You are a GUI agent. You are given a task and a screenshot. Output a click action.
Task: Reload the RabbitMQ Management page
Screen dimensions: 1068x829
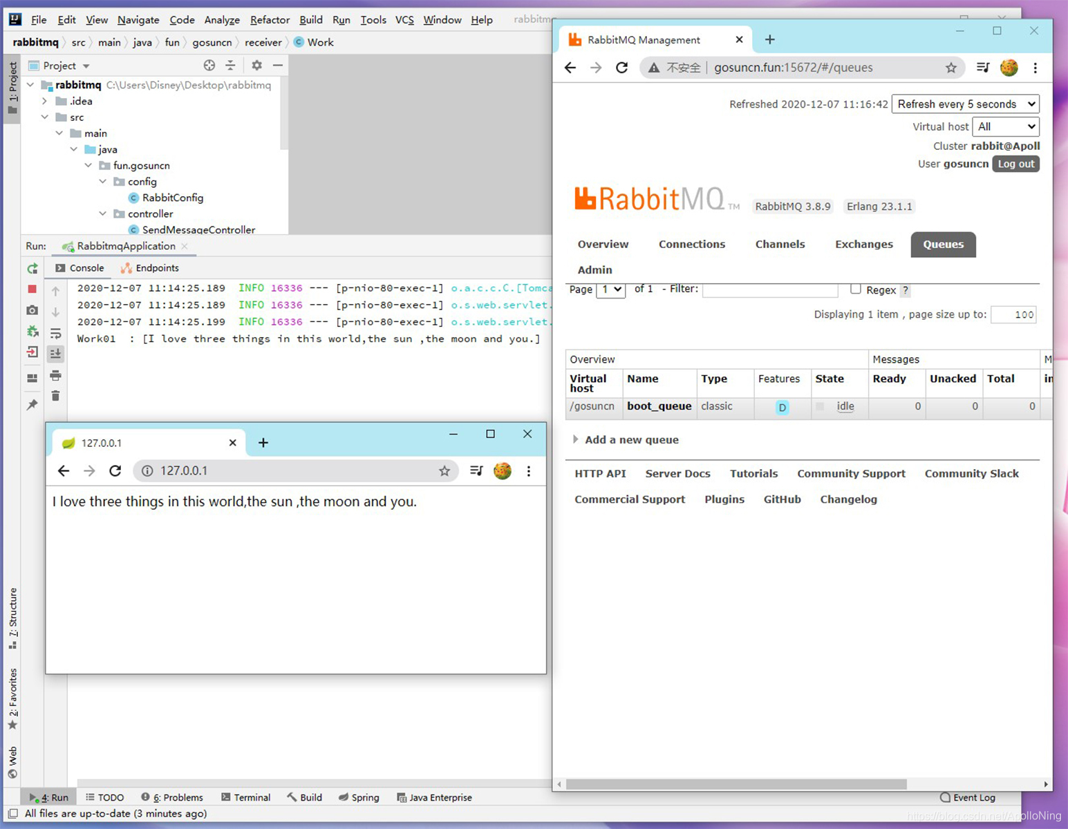pos(622,67)
